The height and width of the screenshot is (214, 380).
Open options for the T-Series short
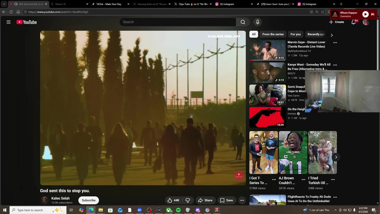pos(274,180)
